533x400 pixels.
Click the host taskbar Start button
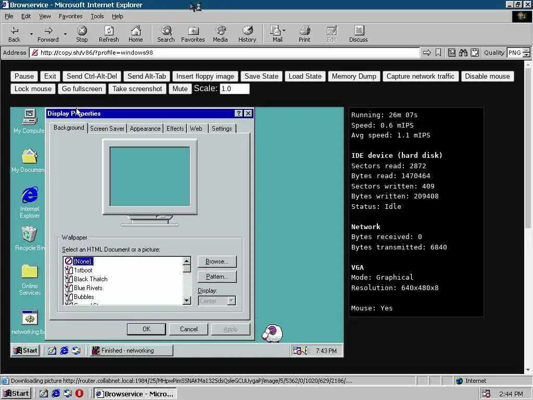[x=16, y=394]
